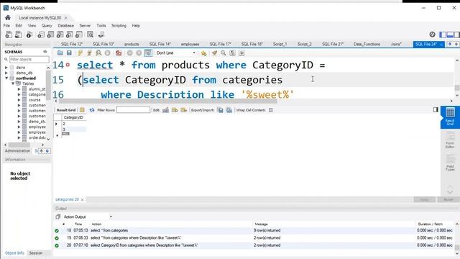Reconnect to DBMS icon in main toolbar
Viewport: 460px width, 259px height.
(x=101, y=35)
